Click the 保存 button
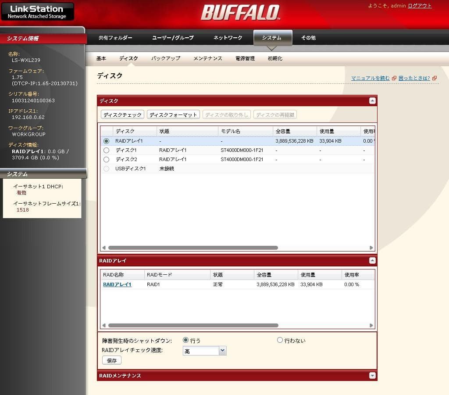The width and height of the screenshot is (449, 395). click(x=112, y=360)
